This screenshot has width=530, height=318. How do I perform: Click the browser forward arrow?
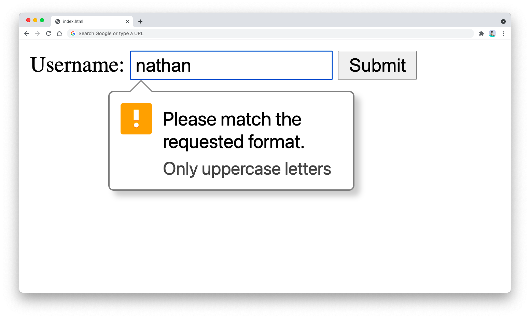pos(38,33)
